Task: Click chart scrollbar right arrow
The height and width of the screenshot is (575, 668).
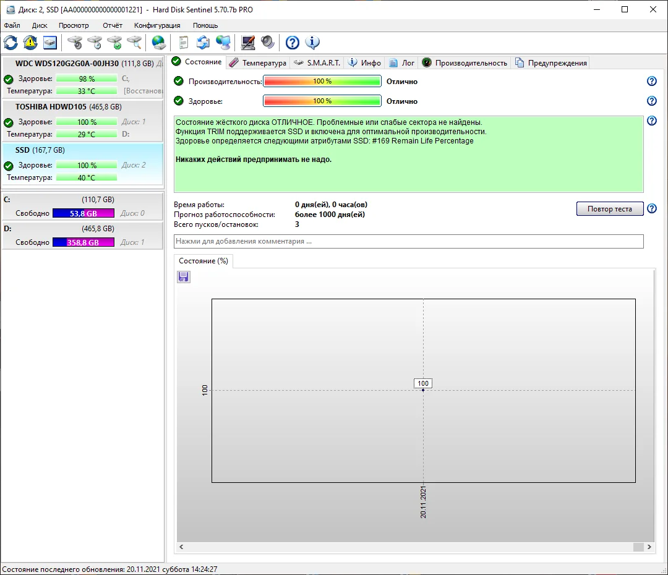Action: (649, 547)
